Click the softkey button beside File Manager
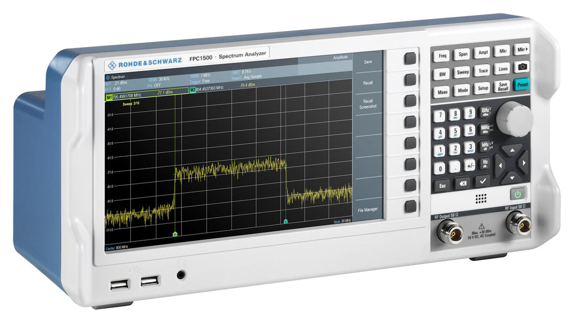Image resolution: width=574 pixels, height=323 pixels. click(410, 207)
